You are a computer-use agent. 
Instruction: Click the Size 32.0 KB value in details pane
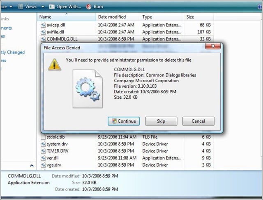click(89, 183)
